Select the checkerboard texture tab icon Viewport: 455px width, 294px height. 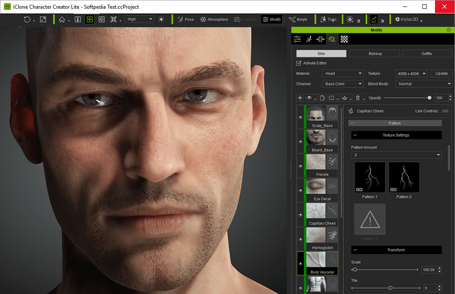coord(344,39)
